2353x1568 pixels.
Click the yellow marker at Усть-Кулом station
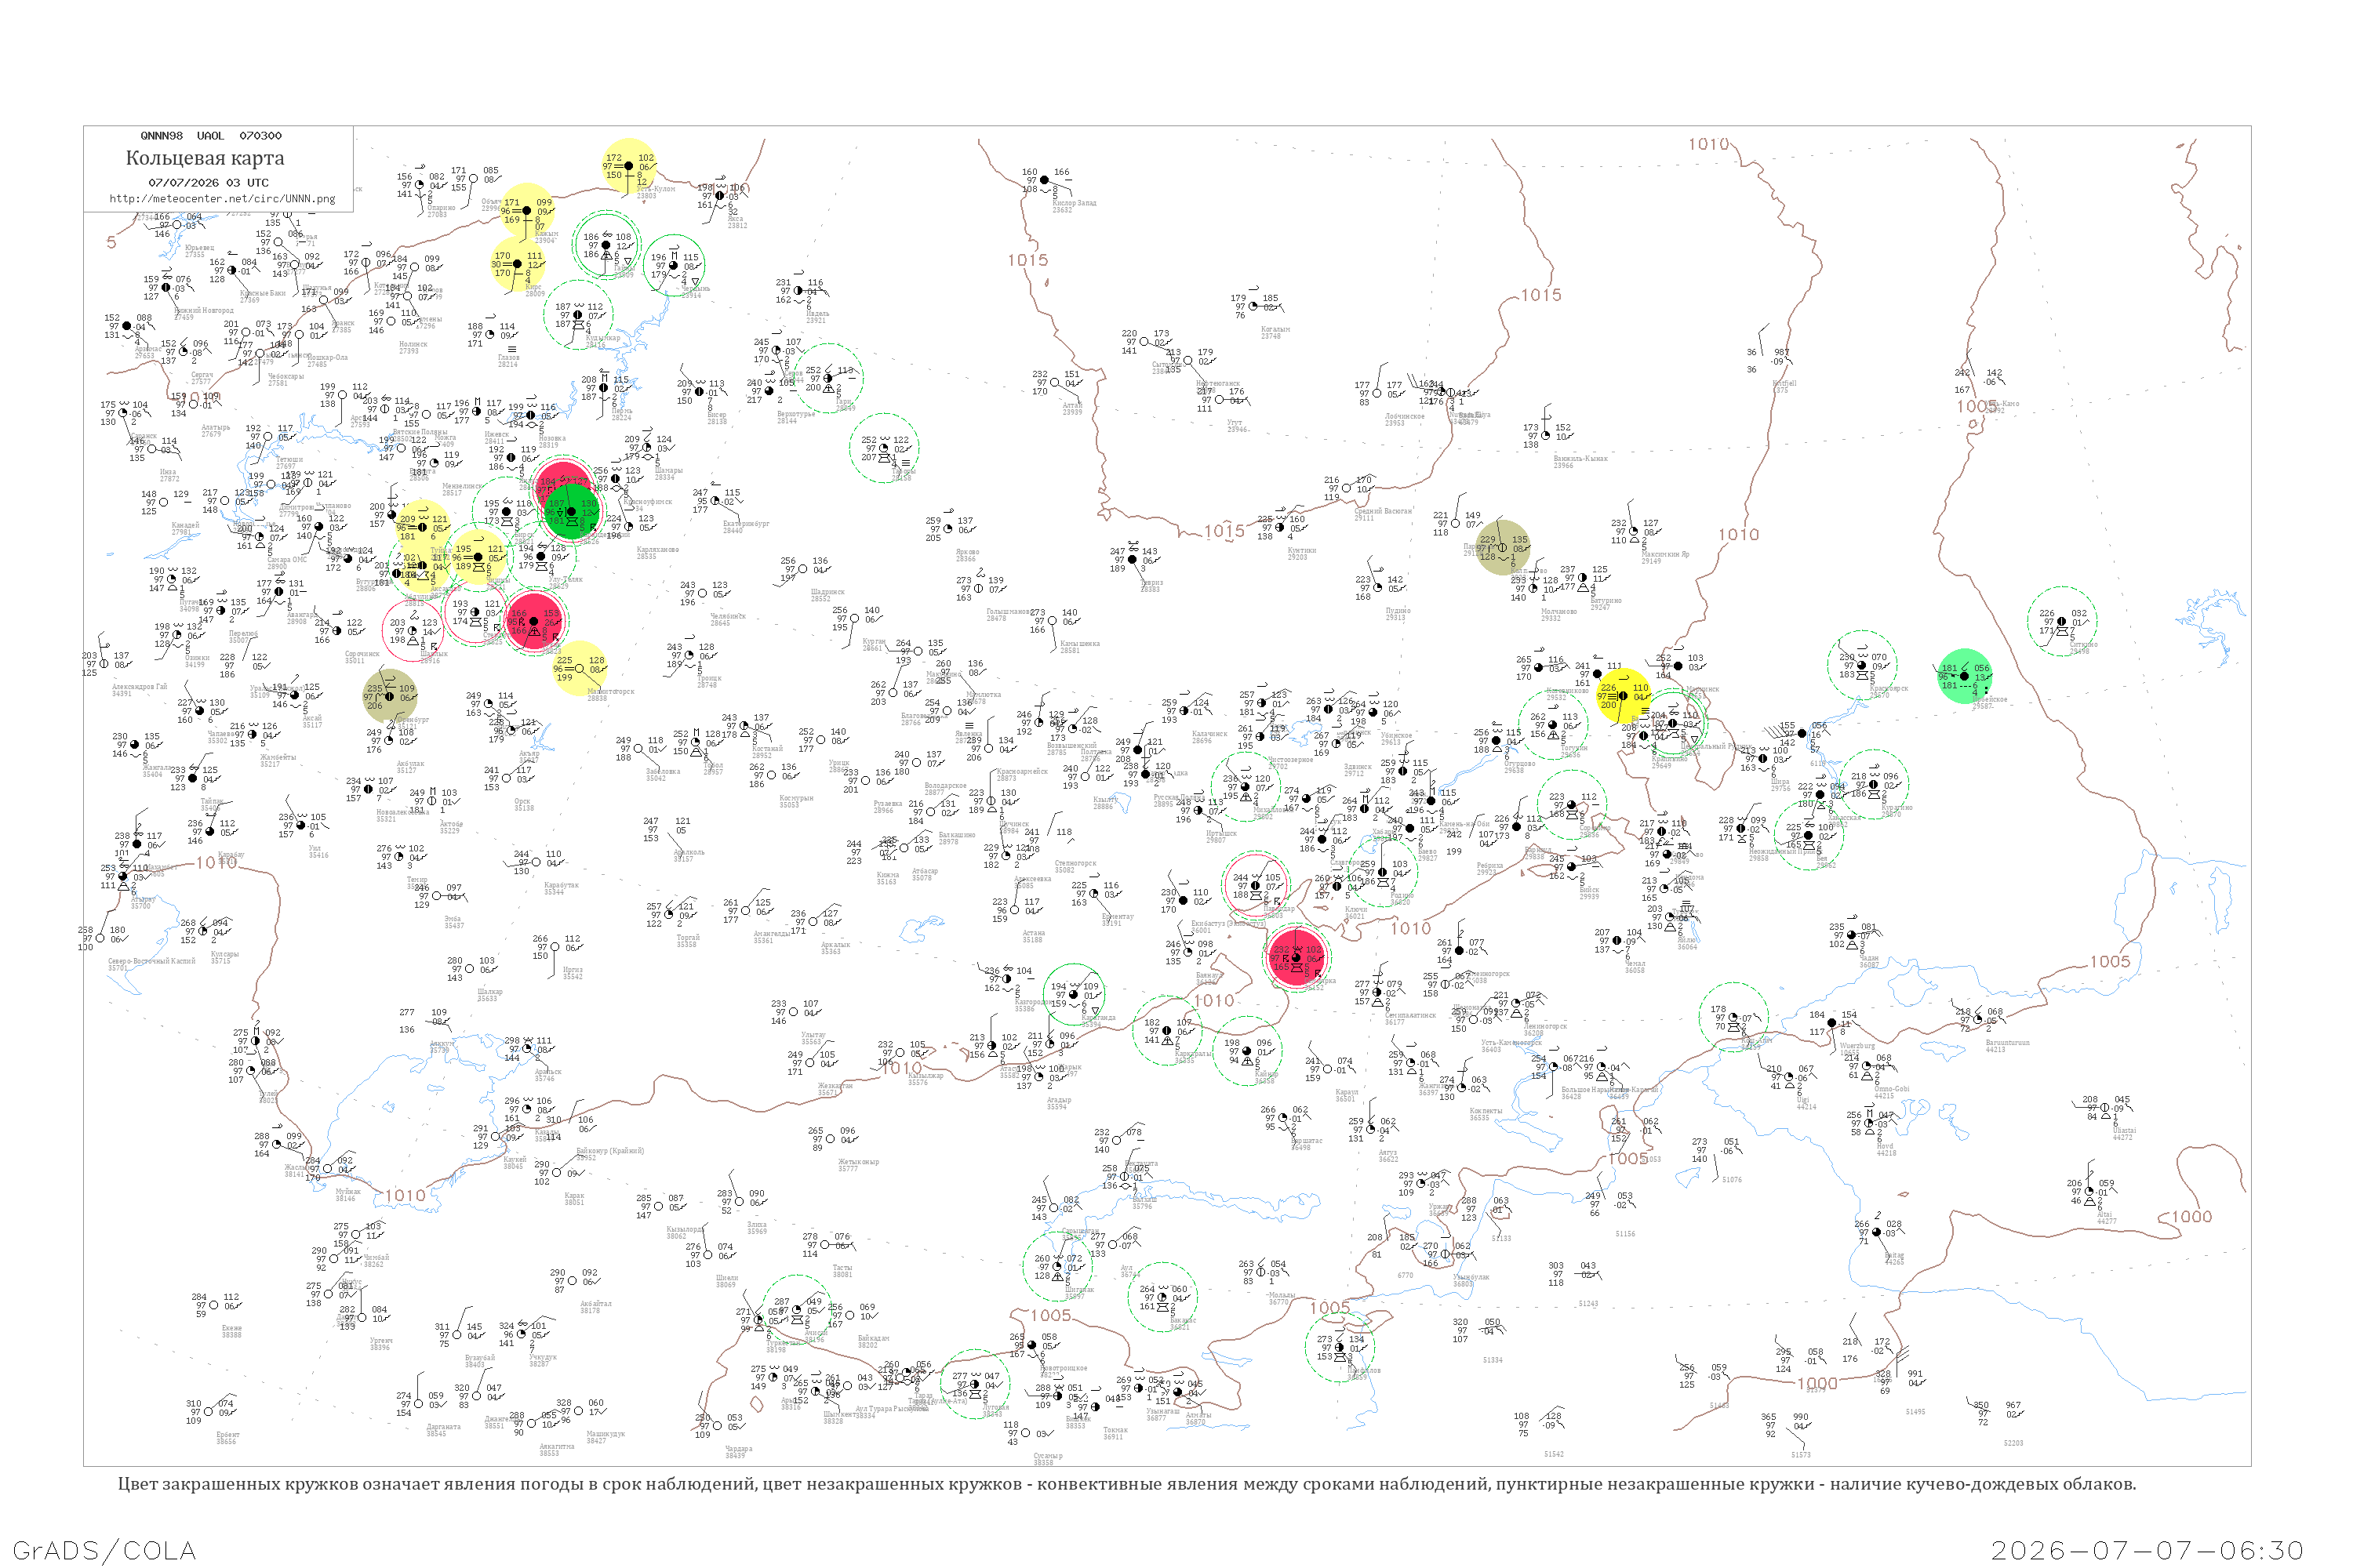pos(628,166)
